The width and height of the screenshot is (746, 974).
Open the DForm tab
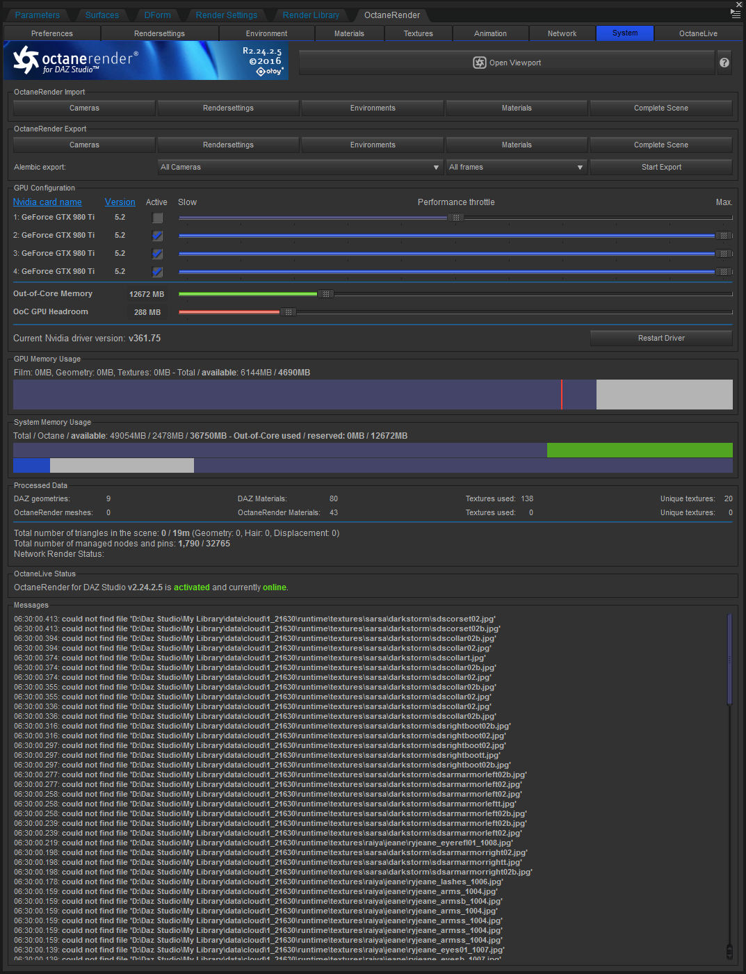(158, 15)
